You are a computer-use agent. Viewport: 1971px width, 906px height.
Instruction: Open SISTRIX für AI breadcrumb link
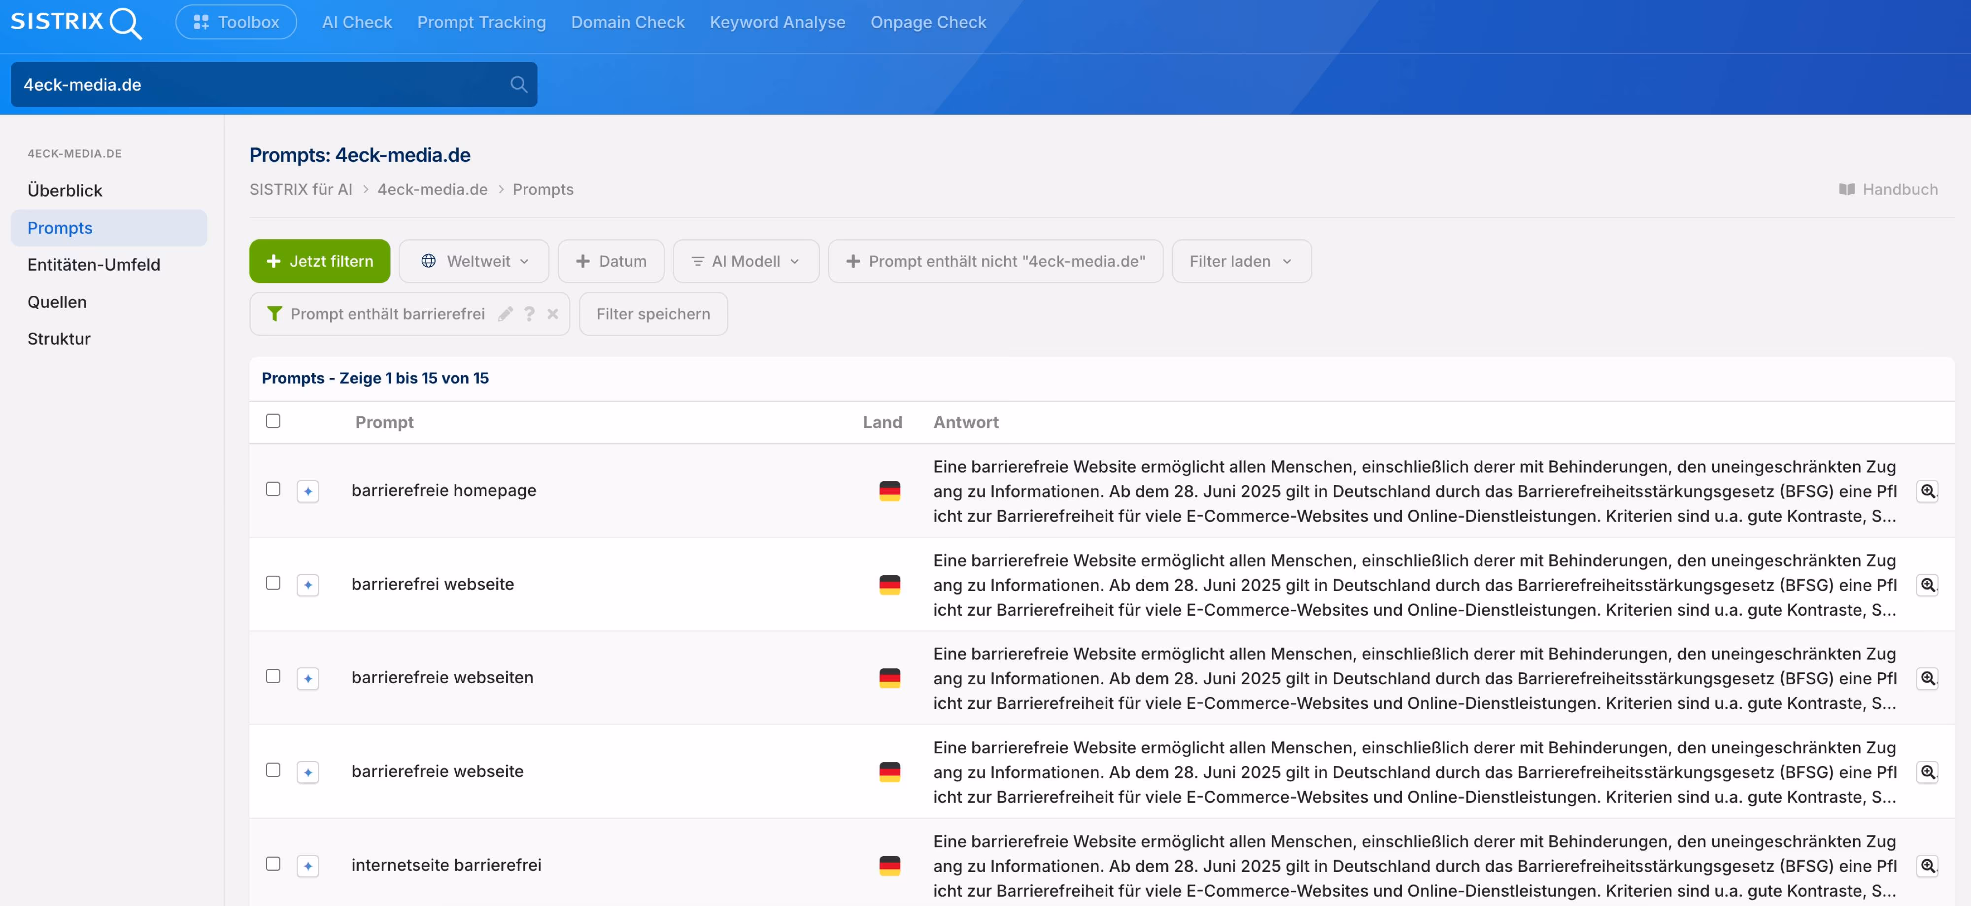[301, 189]
